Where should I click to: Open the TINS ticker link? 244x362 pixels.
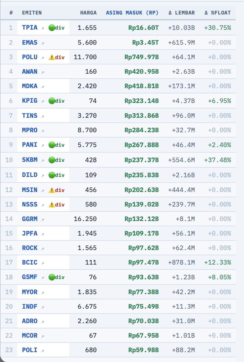30,115
